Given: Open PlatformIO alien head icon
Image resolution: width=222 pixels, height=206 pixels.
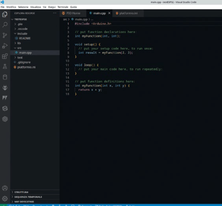Looking at the screenshot, I should [5, 88].
